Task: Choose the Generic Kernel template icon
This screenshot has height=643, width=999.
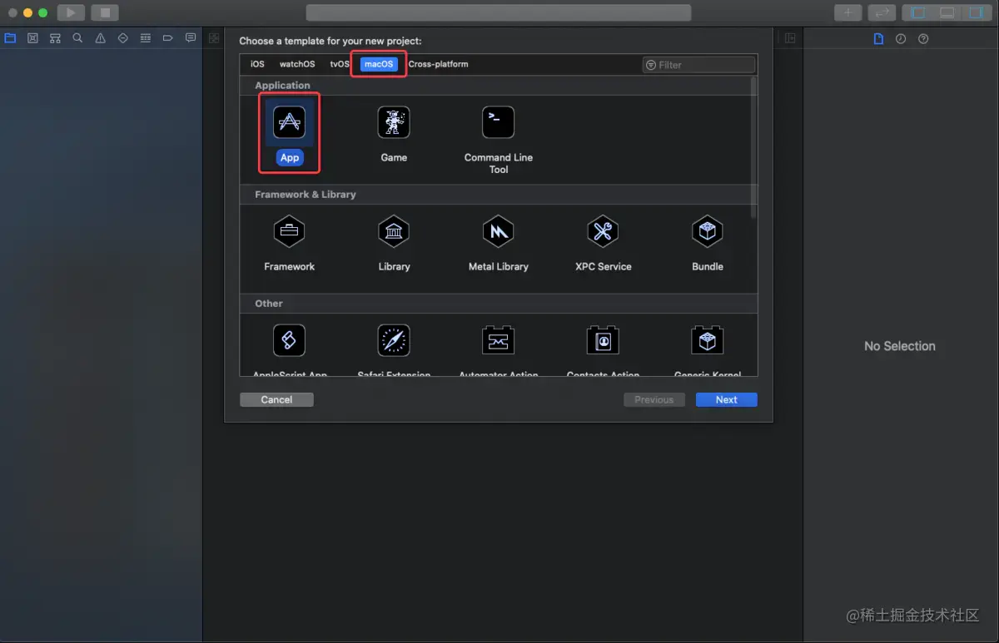Action: click(708, 340)
